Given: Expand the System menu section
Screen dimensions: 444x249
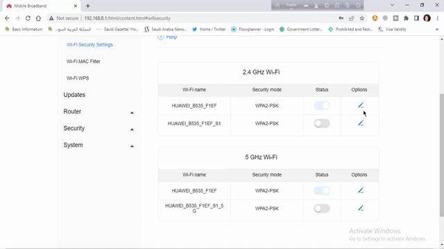Looking at the screenshot, I should click(99, 145).
